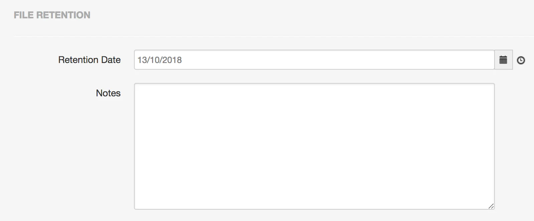Click the Notes label
This screenshot has height=221, width=534.
coord(108,93)
